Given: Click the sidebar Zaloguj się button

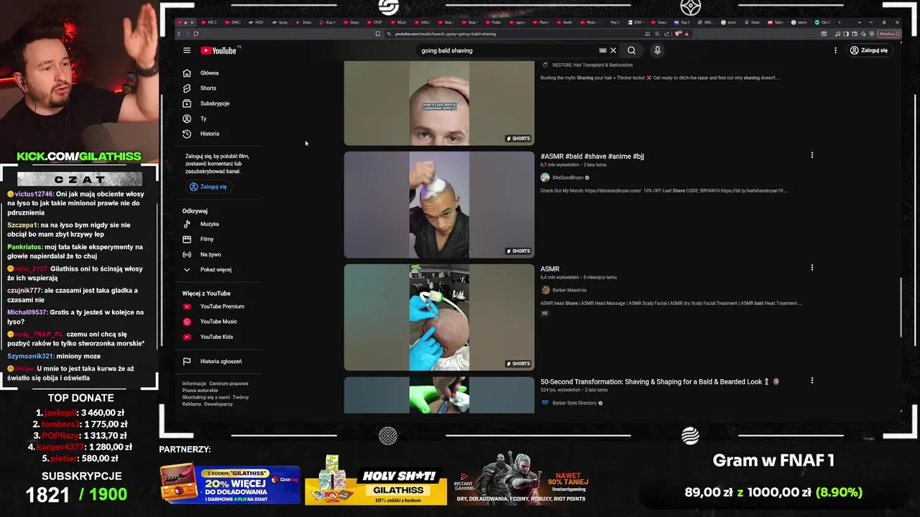Looking at the screenshot, I should 208,187.
